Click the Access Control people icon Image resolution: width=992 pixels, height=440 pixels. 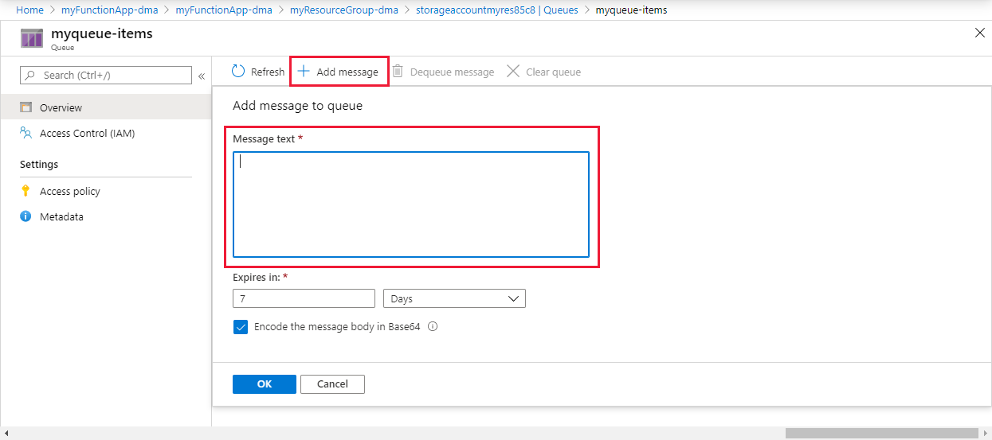coord(25,133)
